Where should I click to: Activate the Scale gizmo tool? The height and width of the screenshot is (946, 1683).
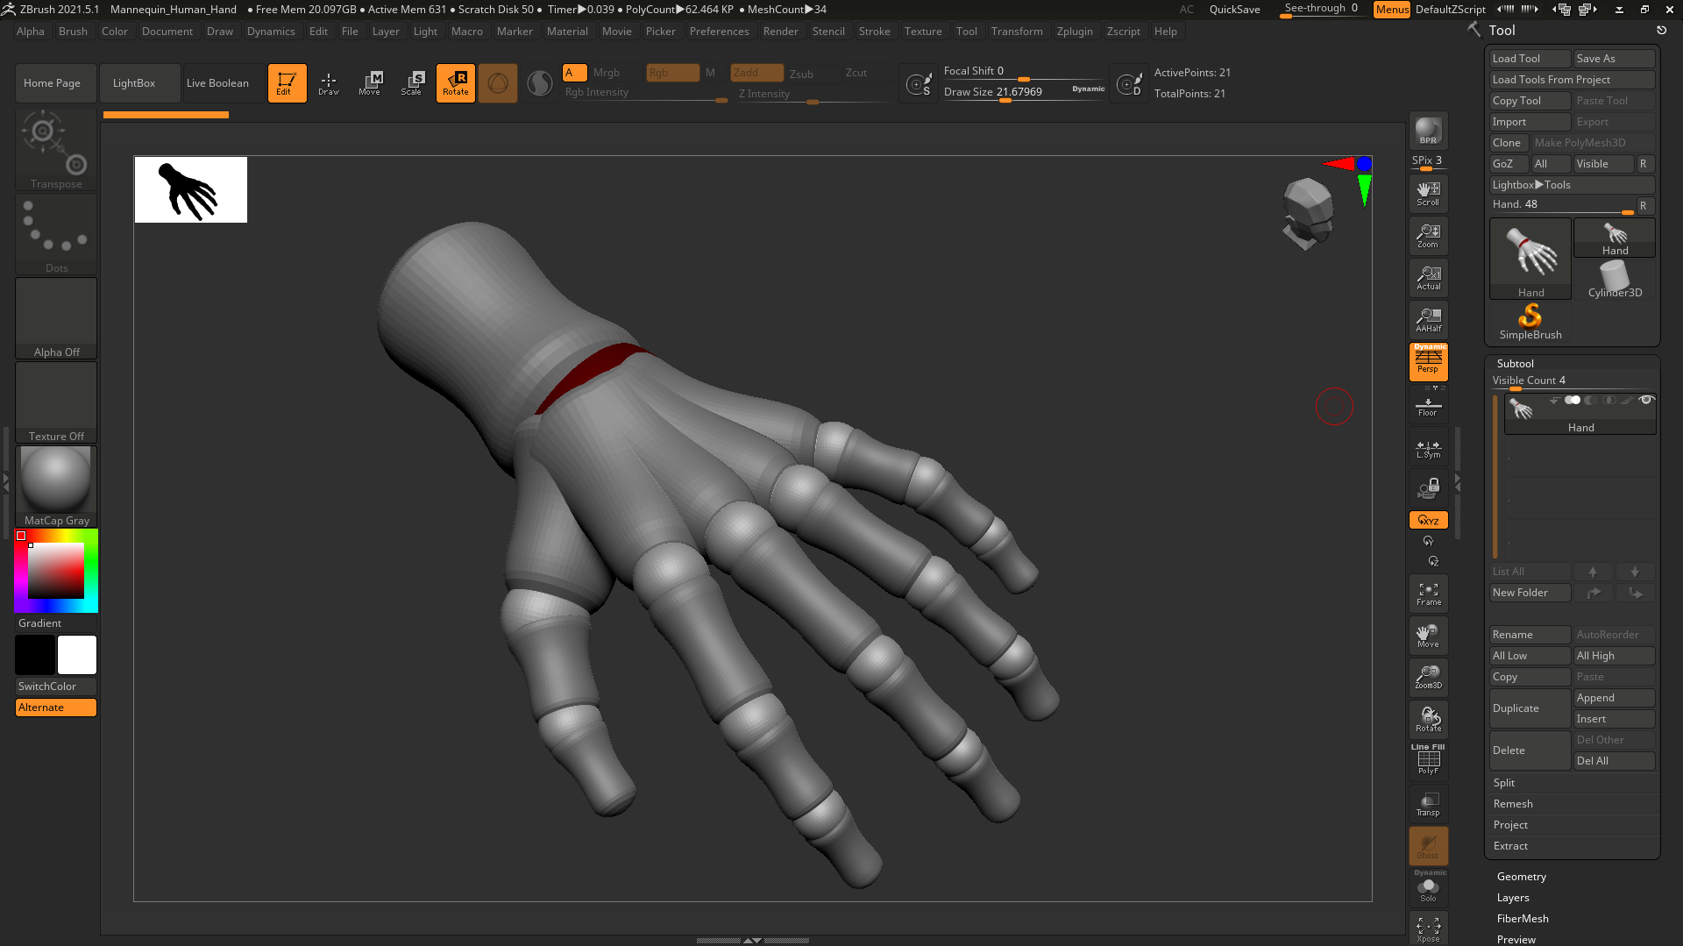[411, 83]
